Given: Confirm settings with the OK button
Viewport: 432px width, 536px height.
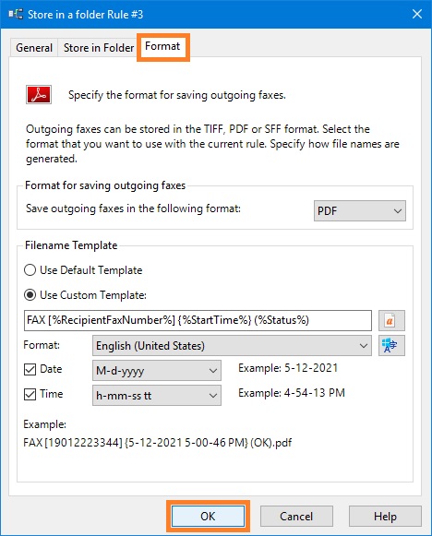Looking at the screenshot, I should coord(208,517).
